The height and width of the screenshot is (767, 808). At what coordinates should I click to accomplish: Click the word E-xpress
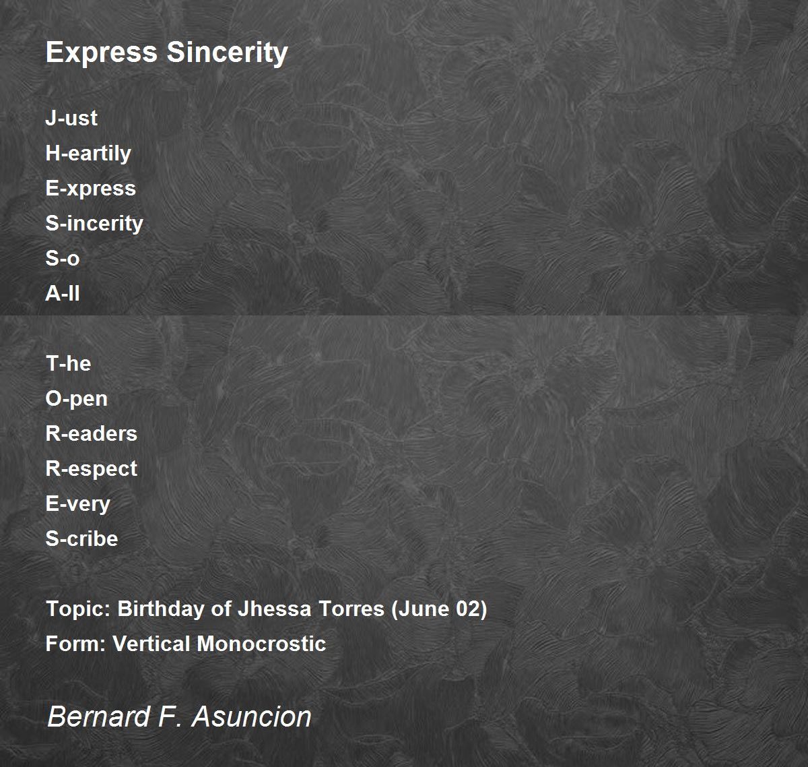click(x=91, y=189)
